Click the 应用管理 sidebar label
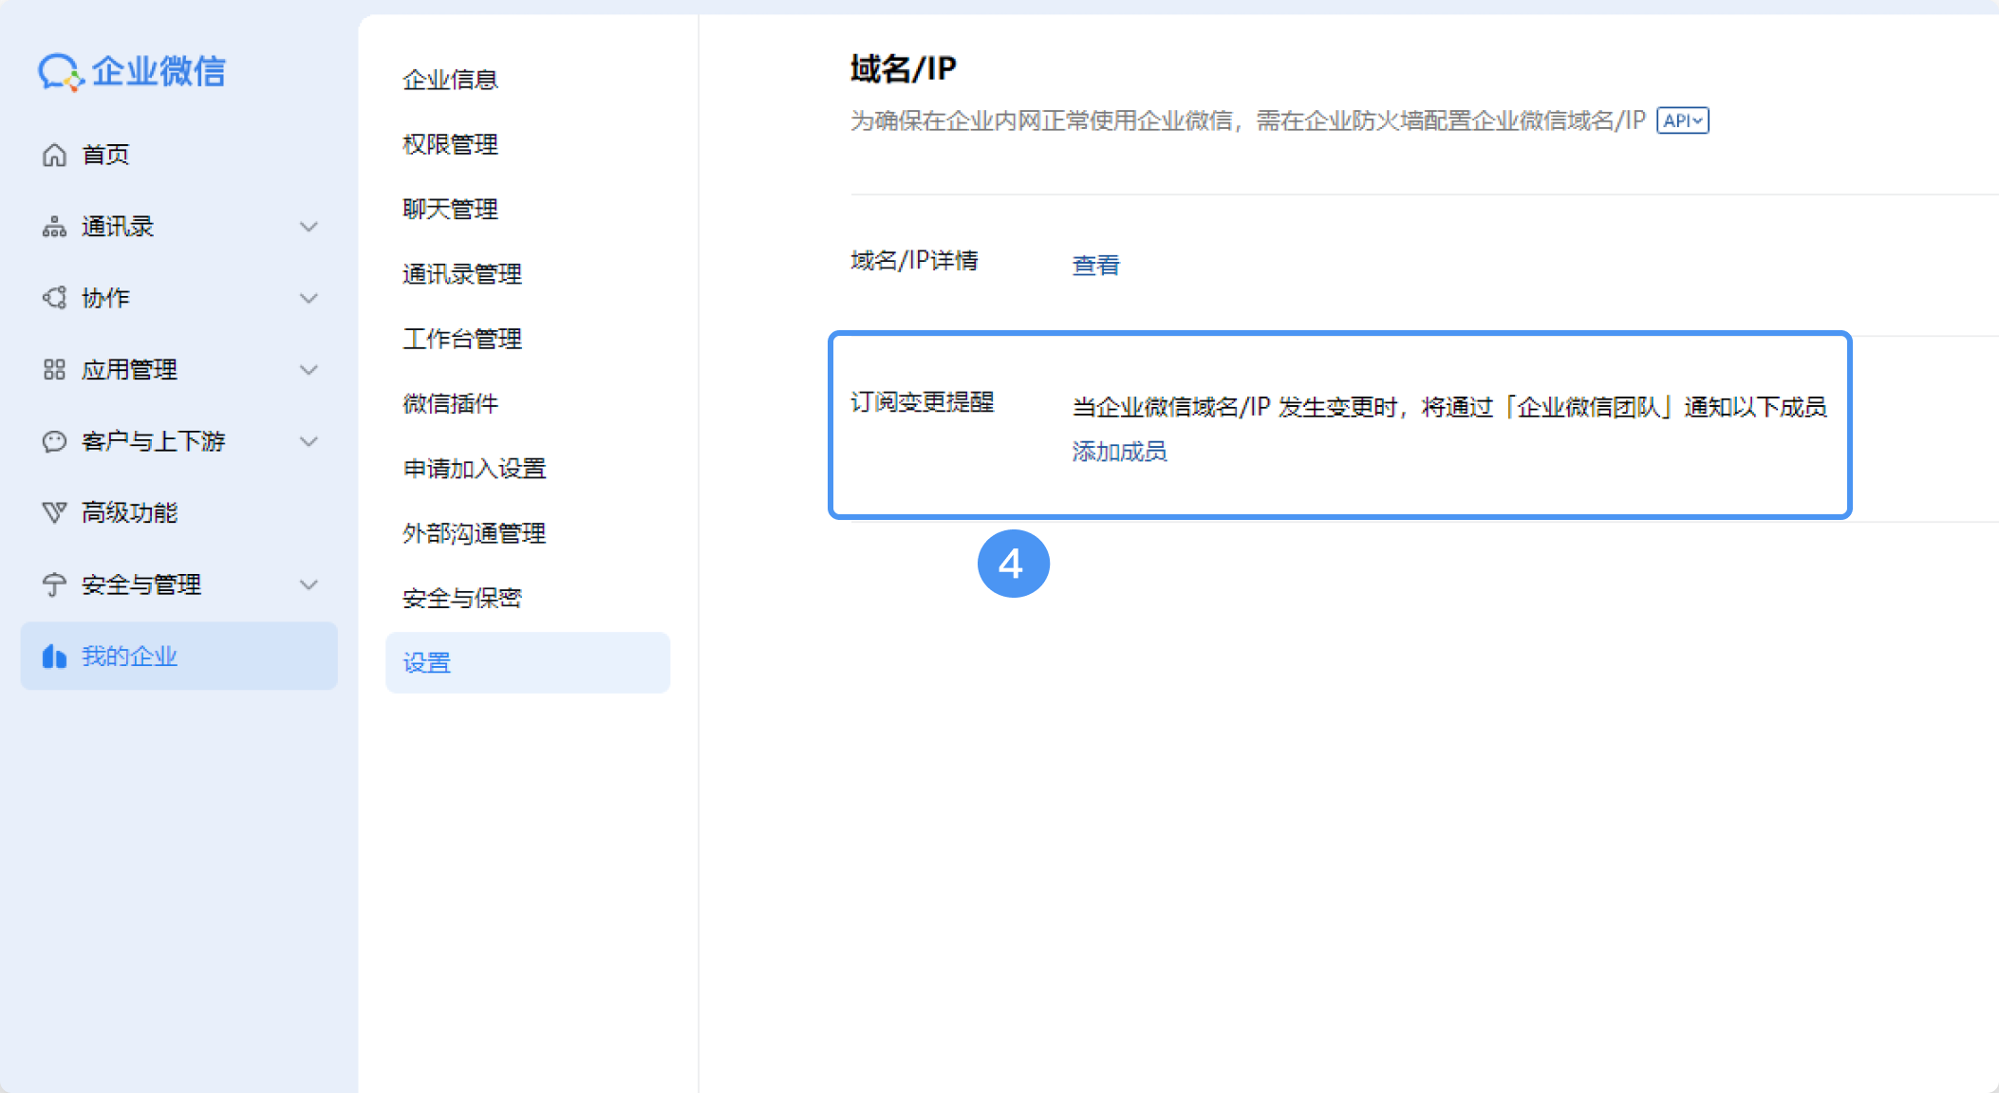 129,370
